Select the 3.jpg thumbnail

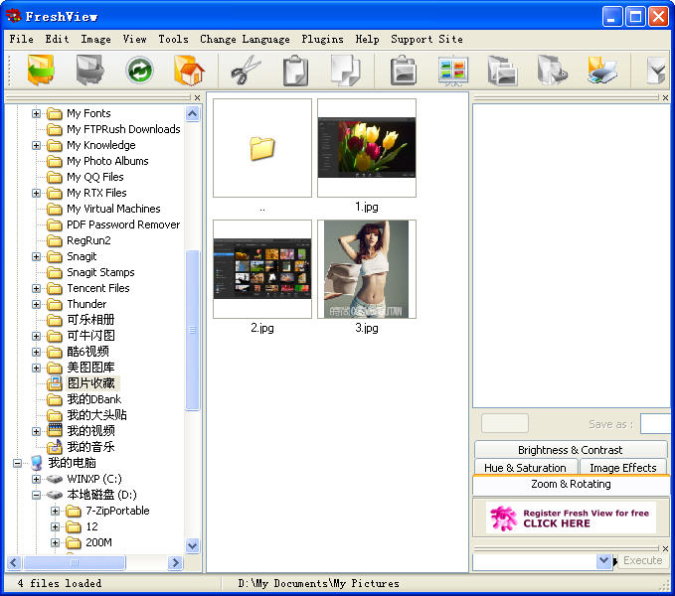[x=367, y=269]
